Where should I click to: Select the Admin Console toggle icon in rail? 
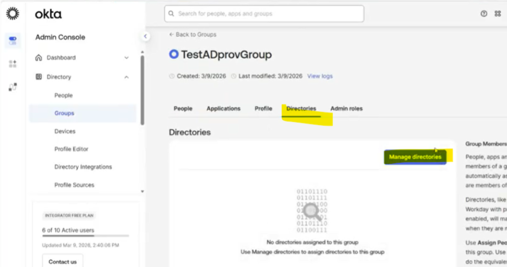coord(13,41)
